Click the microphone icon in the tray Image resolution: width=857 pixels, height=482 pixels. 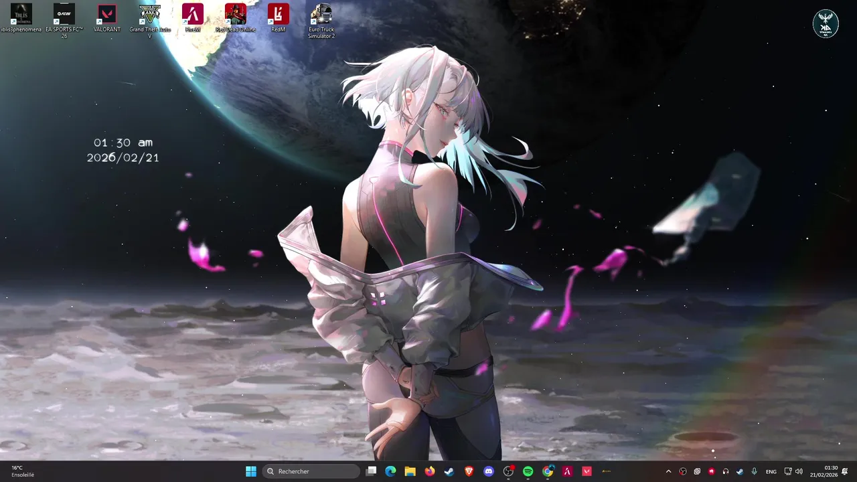755,471
